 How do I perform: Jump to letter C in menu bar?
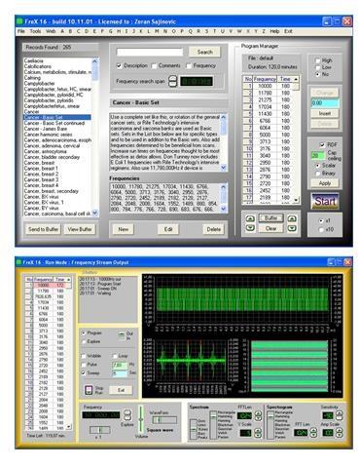pyautogui.click(x=78, y=31)
